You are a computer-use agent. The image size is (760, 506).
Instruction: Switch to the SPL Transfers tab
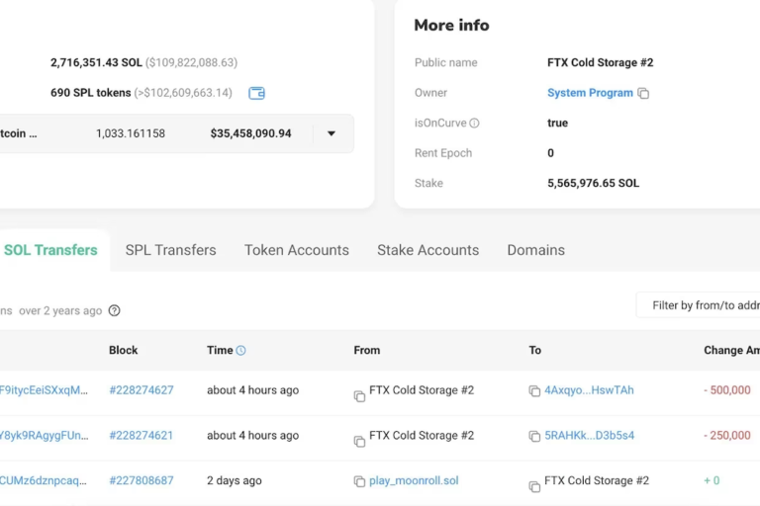170,250
